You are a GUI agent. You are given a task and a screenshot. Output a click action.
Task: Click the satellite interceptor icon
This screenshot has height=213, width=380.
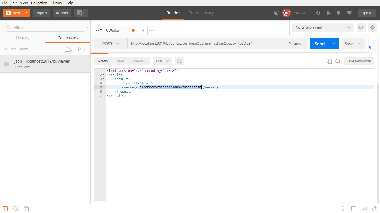[x=276, y=13]
